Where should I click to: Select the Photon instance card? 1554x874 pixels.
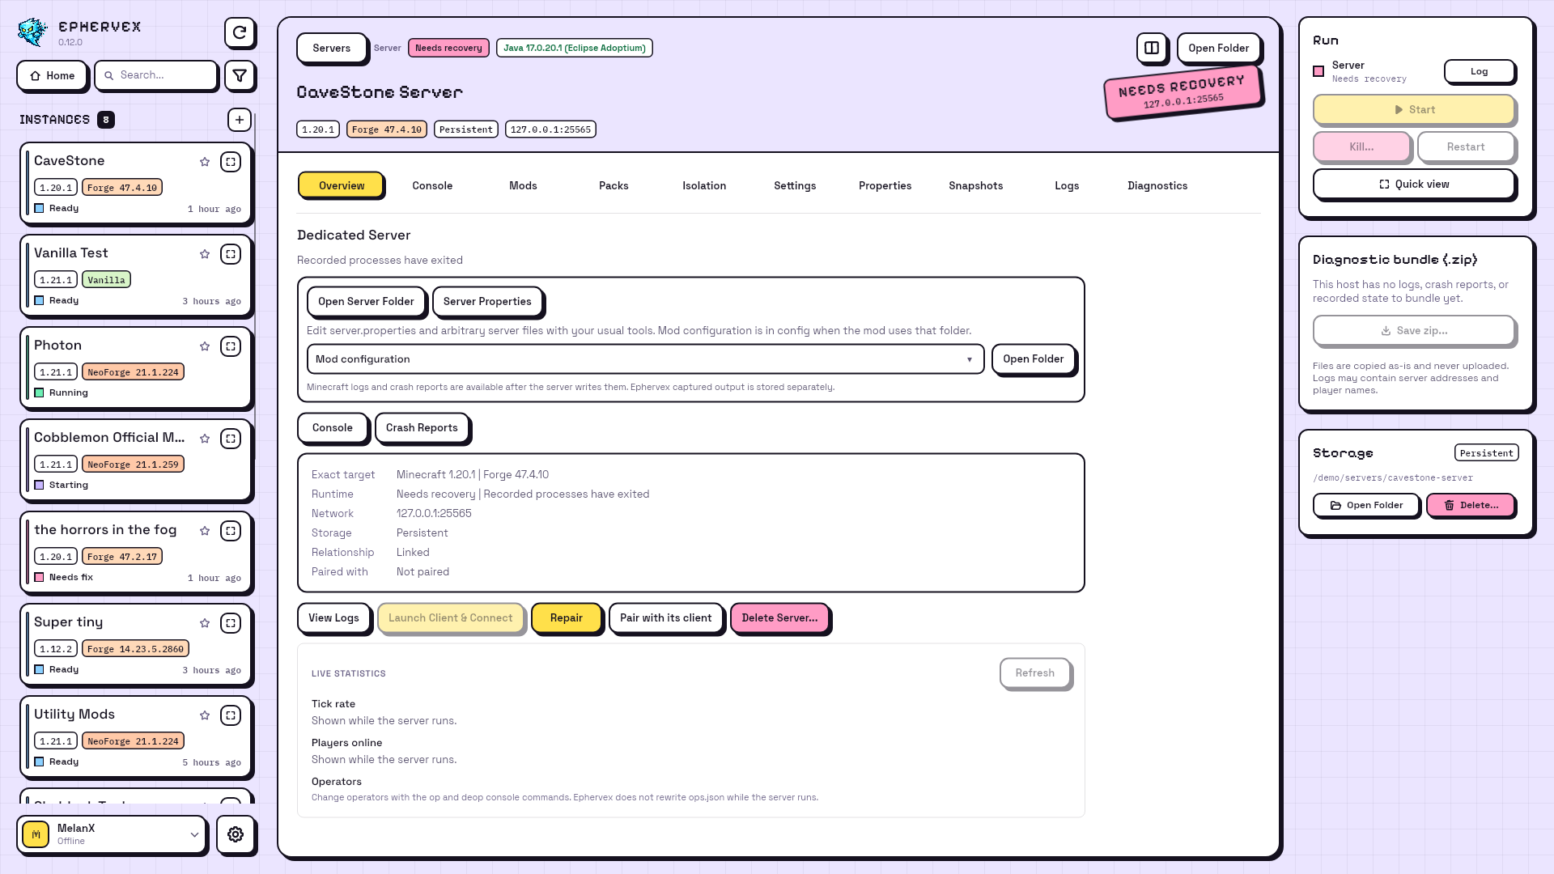pyautogui.click(x=136, y=367)
